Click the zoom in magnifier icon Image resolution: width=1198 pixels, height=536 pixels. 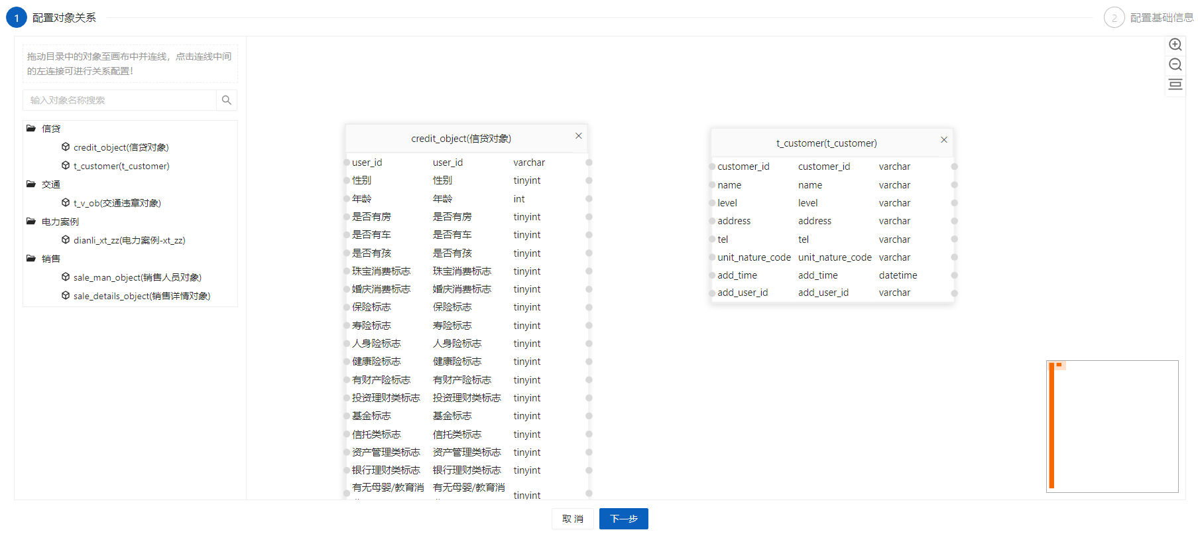(x=1175, y=44)
